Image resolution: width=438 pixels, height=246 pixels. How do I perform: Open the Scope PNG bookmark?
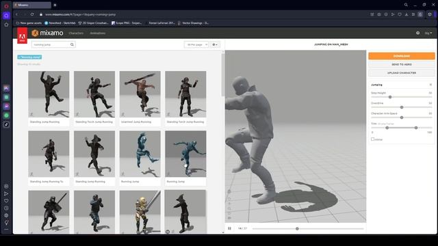(127, 23)
